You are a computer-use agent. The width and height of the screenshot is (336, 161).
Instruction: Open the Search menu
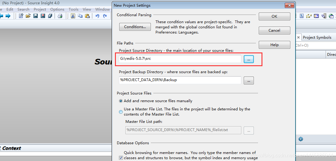tap(23, 9)
